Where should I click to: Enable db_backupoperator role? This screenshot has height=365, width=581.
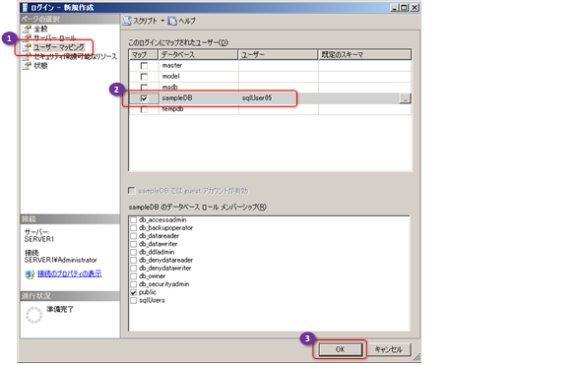click(x=133, y=228)
